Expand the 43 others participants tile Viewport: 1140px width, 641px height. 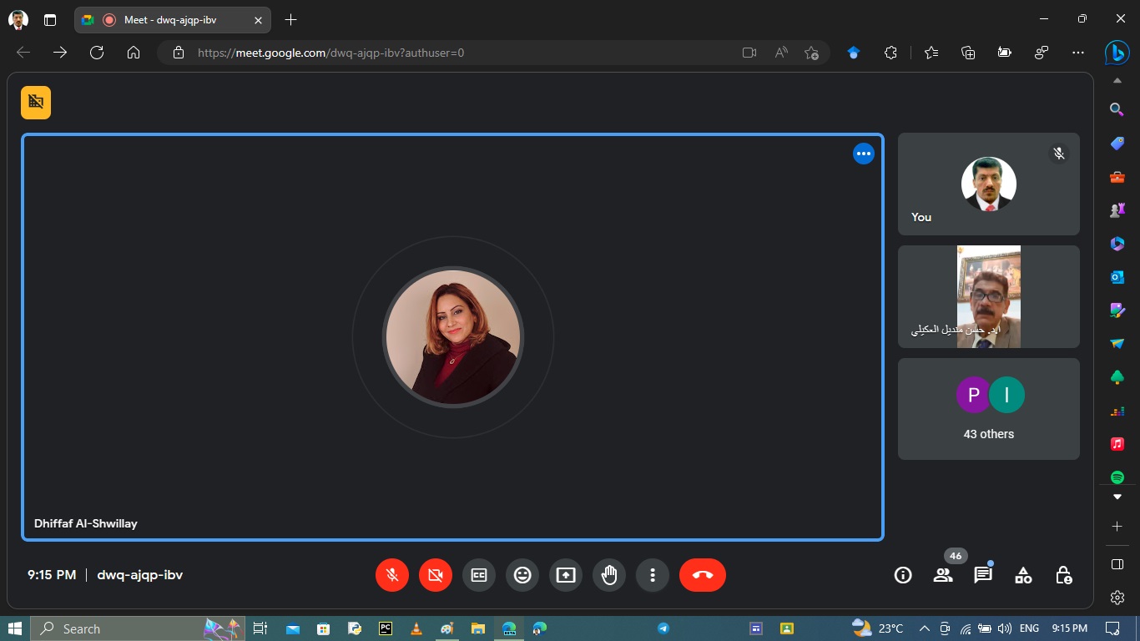click(988, 409)
